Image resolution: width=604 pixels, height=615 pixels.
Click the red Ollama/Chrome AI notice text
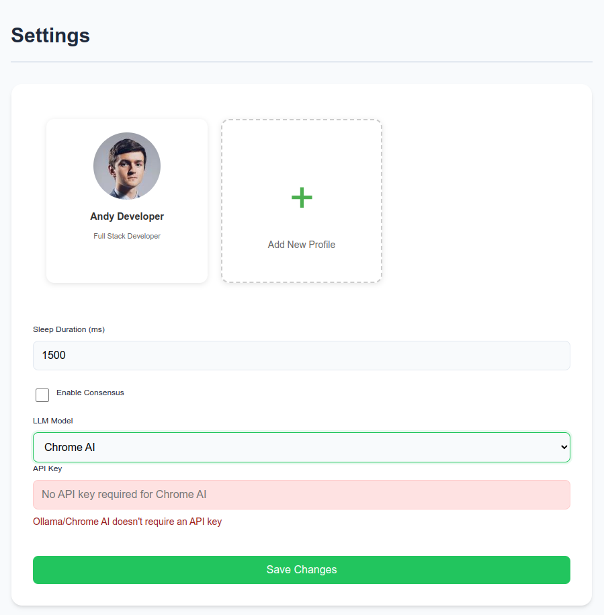[128, 522]
